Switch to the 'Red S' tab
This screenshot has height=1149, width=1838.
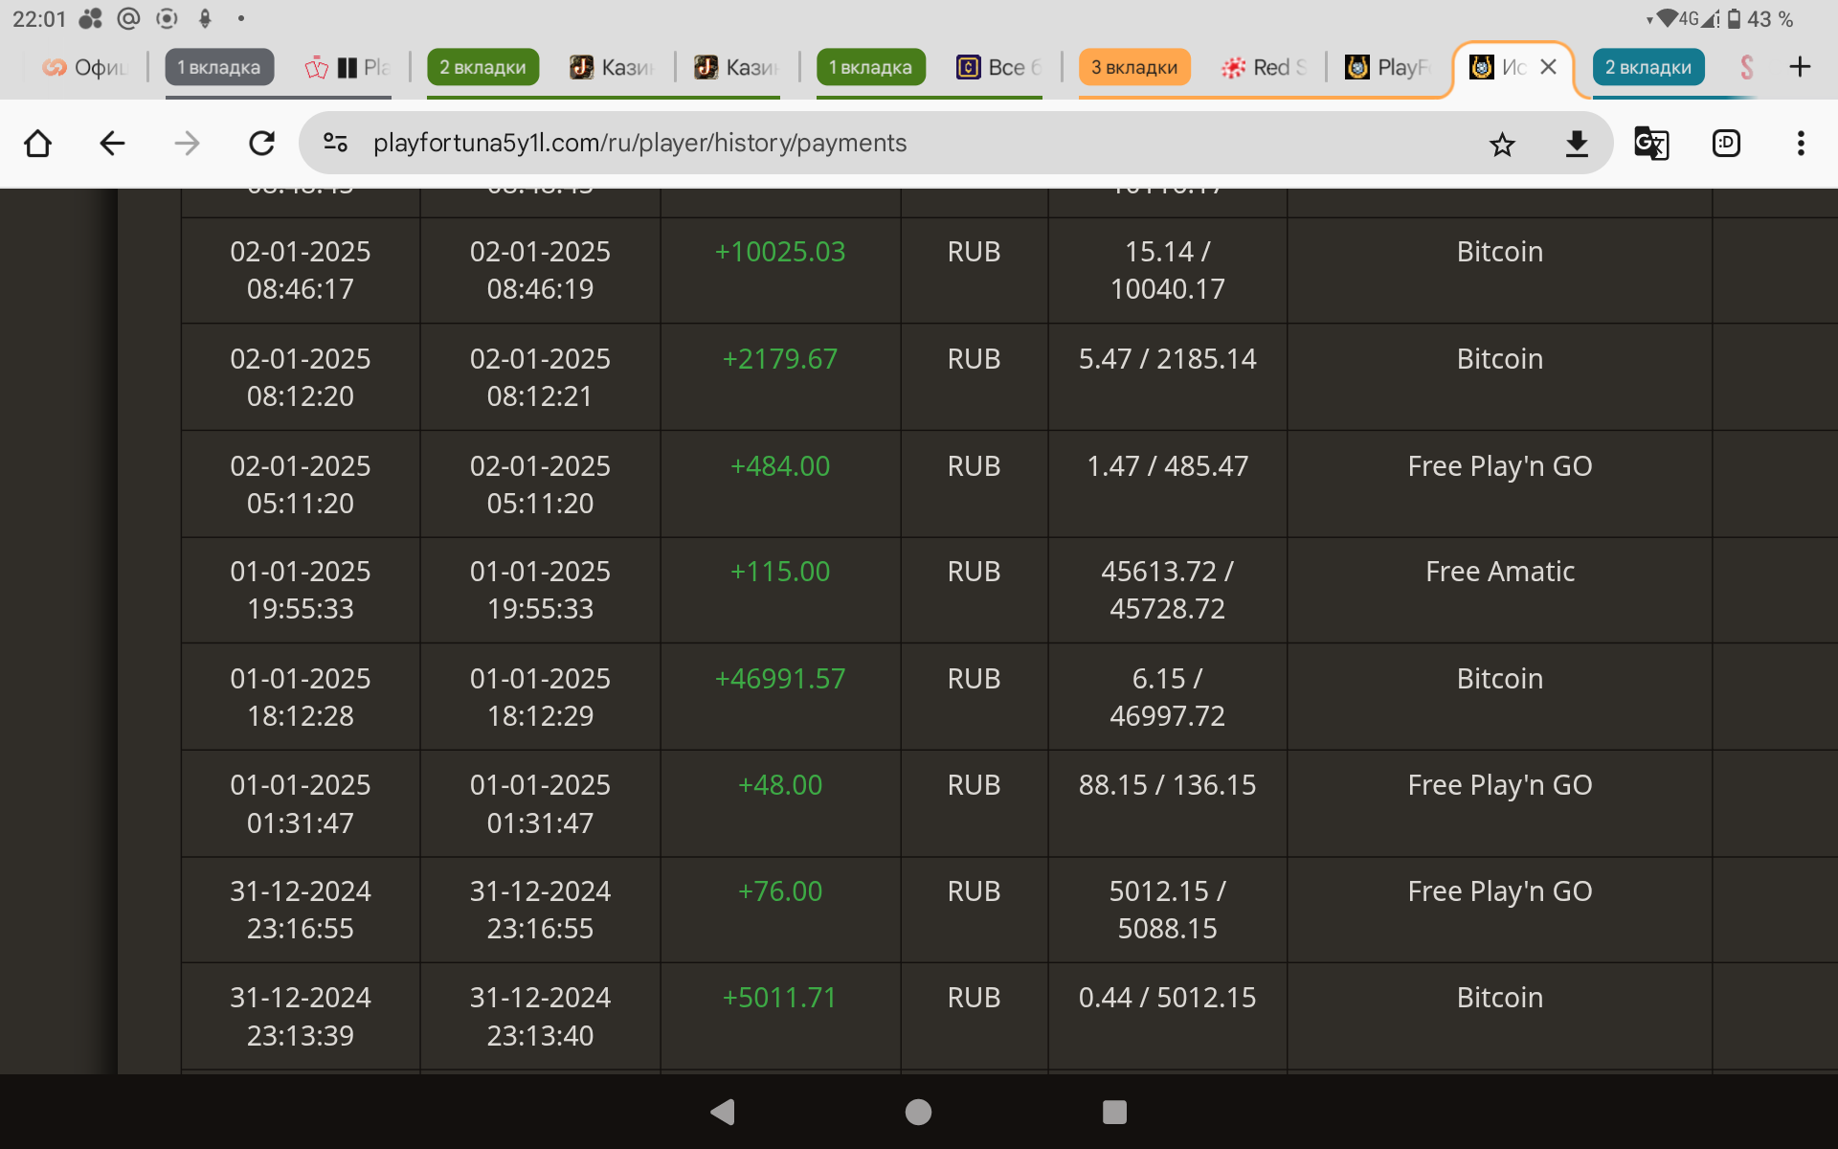1265,67
